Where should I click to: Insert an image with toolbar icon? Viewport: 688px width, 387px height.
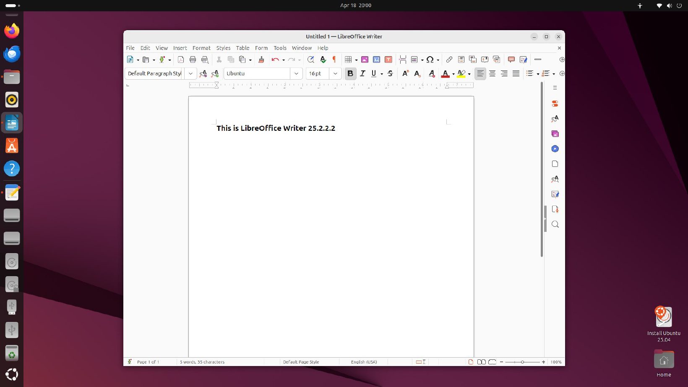coord(365,60)
